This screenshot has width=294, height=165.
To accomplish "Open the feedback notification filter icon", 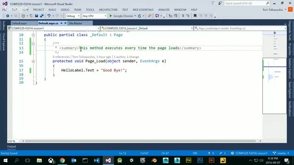I will click(x=213, y=3).
